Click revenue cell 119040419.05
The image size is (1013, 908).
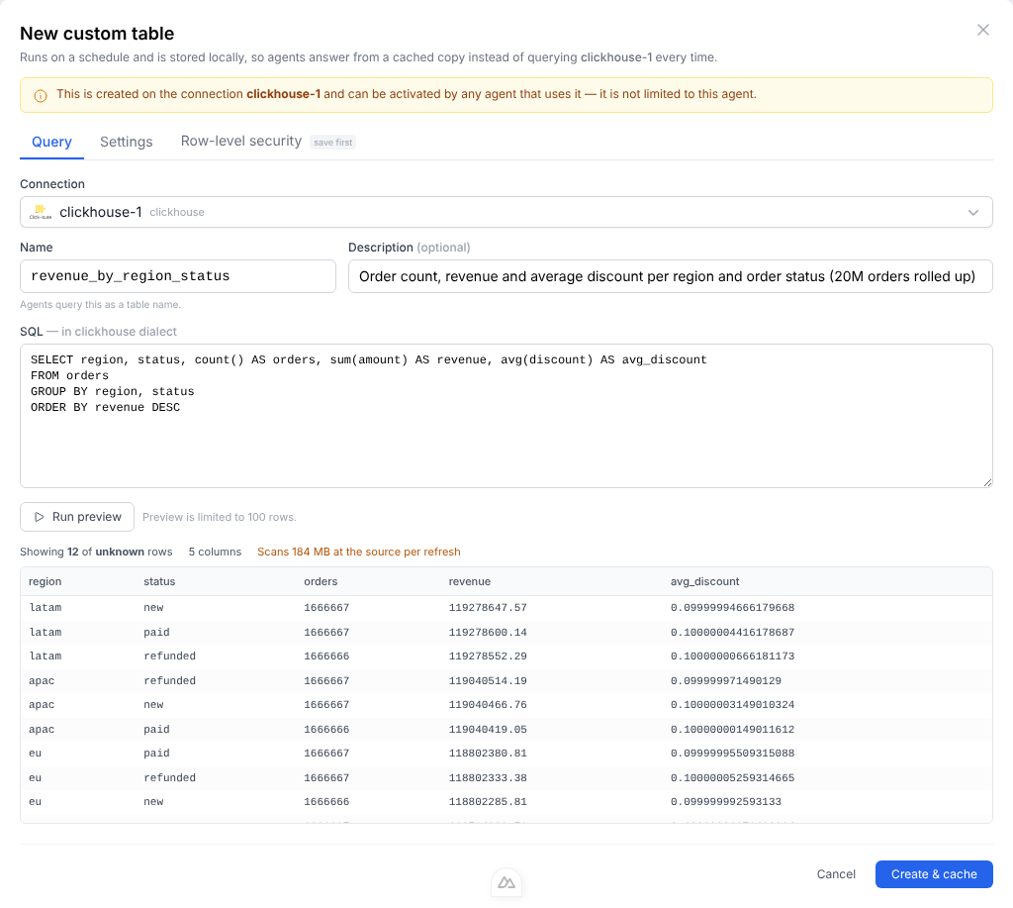488,729
